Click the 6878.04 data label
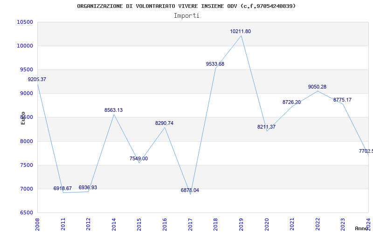Viewport: 373px width, 233px height. [x=190, y=191]
